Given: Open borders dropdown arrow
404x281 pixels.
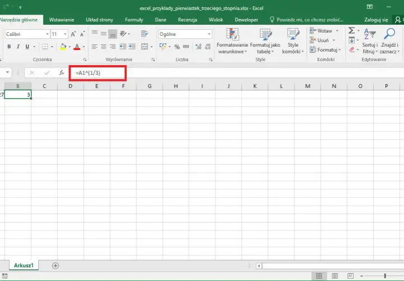Looking at the screenshot, I should coord(52,47).
